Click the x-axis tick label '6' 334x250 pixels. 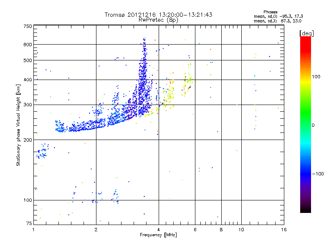coord(195,230)
